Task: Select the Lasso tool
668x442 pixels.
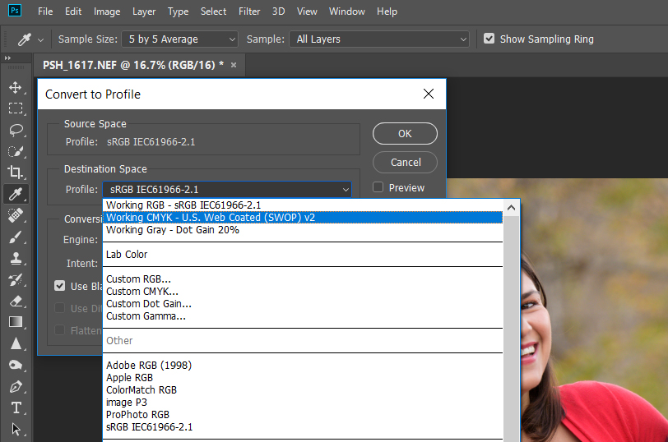Action: [16, 130]
